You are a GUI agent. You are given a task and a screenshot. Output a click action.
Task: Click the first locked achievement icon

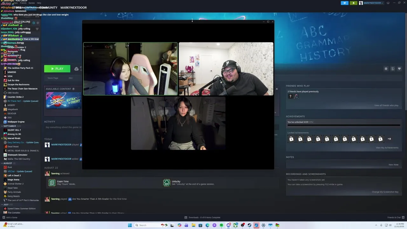pos(291,139)
